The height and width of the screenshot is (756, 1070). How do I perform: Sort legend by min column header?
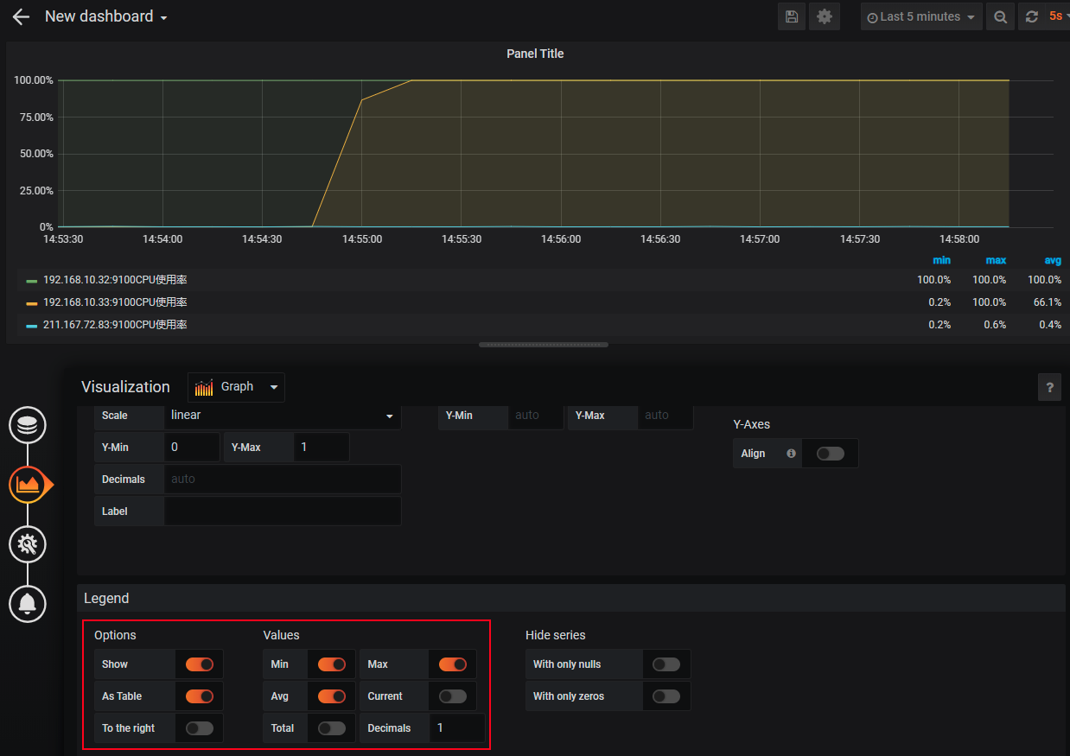tap(942, 261)
